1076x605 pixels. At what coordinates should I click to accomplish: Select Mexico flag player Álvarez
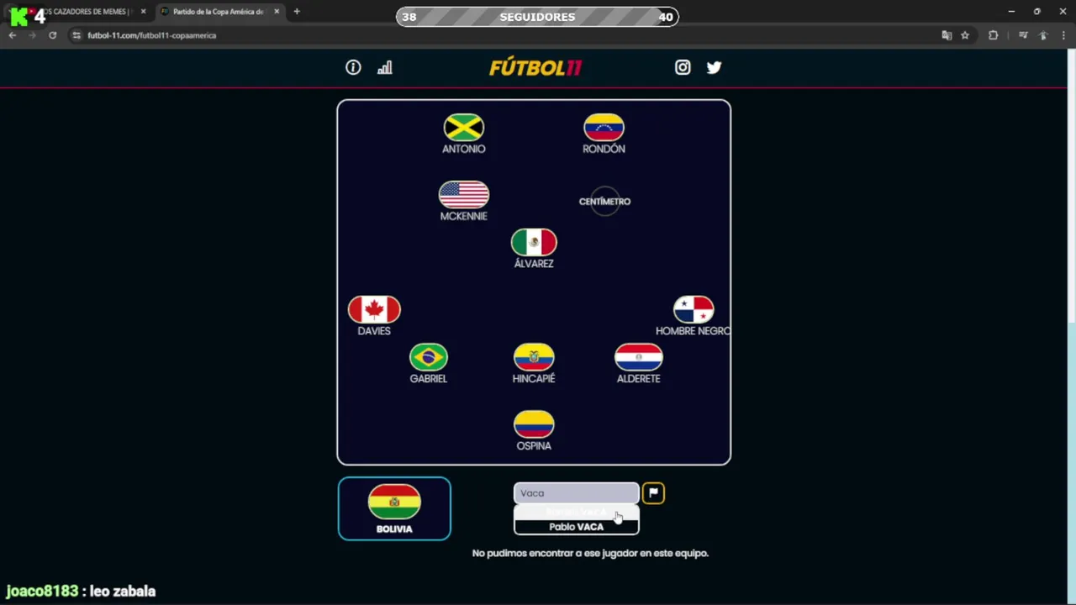click(534, 248)
